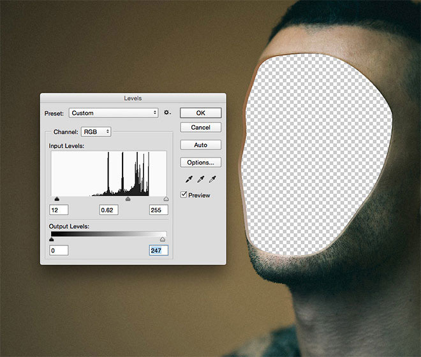Grab the output white level slider

162,240
